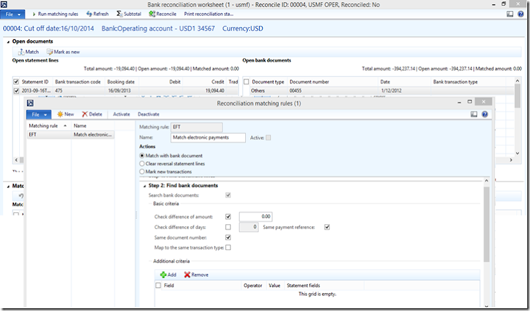Click the Match icon under Open documents
The image size is (530, 311).
(x=21, y=52)
